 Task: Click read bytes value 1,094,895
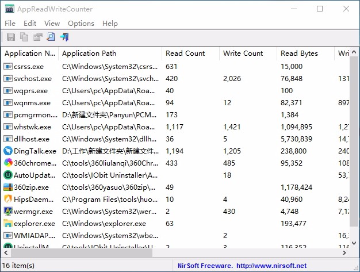[x=296, y=127]
